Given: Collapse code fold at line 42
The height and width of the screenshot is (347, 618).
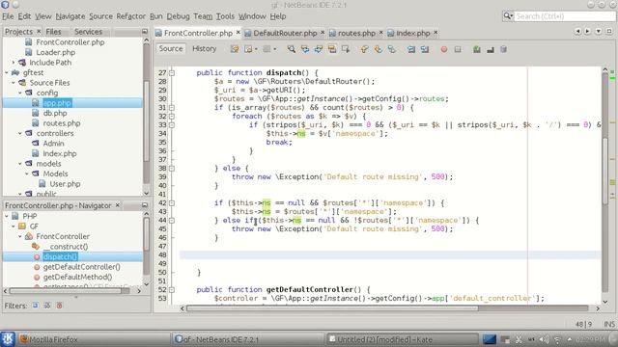Looking at the screenshot, I should [172, 203].
